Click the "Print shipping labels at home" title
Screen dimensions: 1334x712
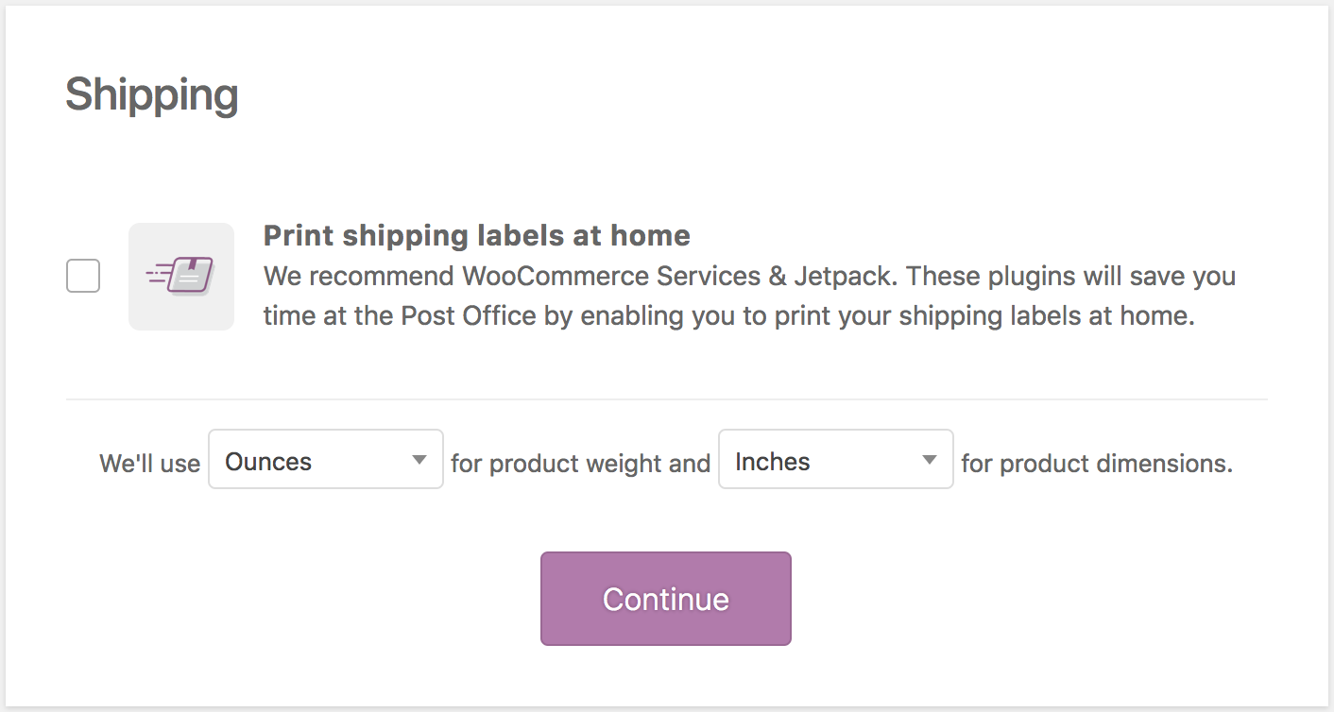477,235
